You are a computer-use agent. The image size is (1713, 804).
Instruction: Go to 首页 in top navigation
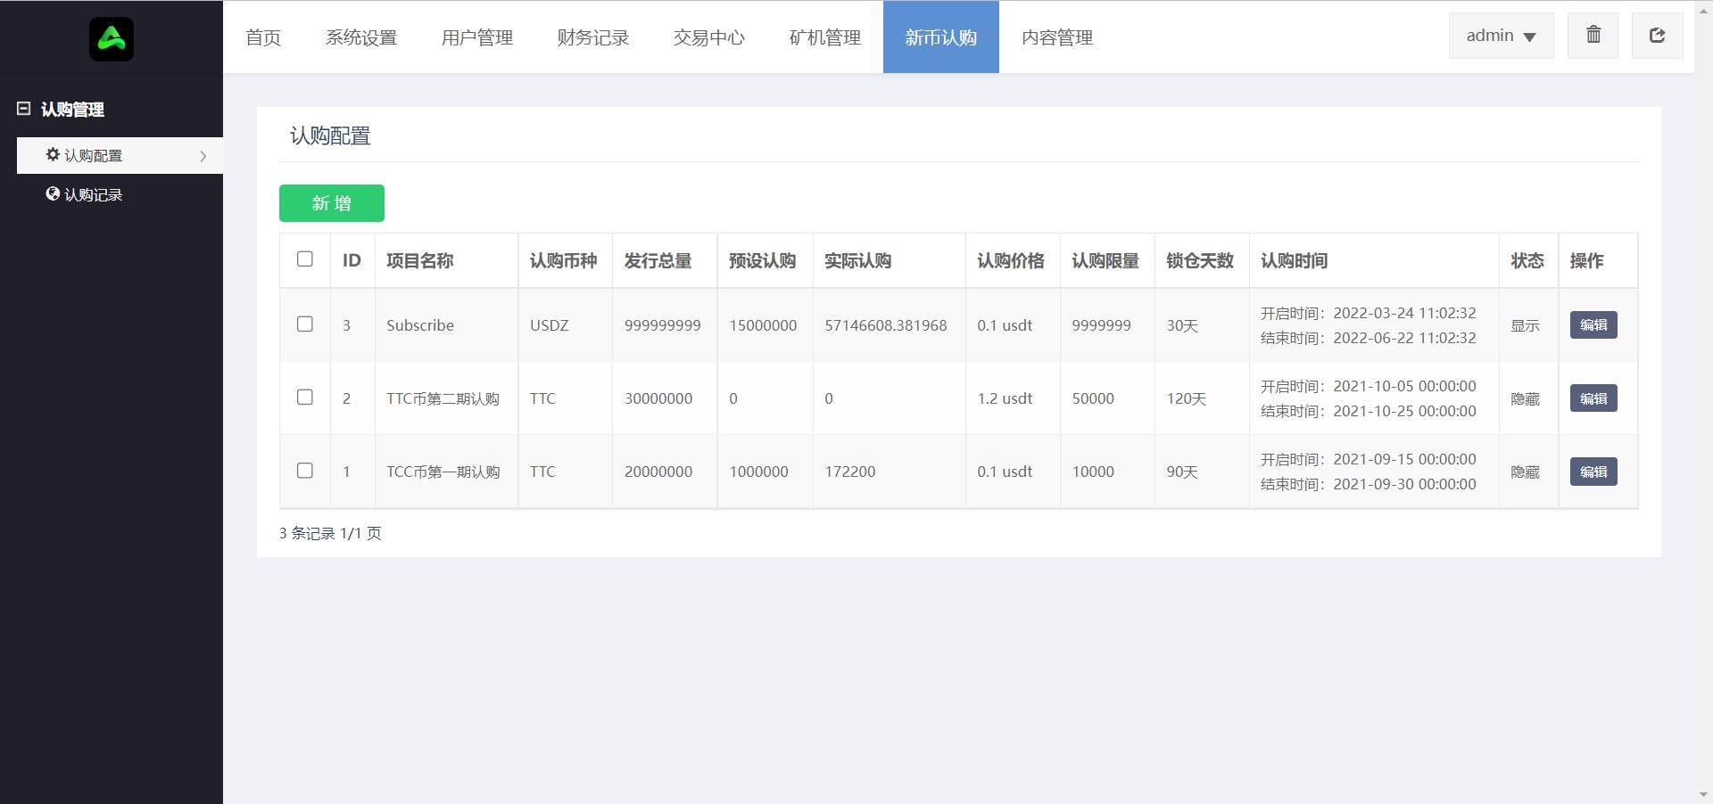click(263, 37)
